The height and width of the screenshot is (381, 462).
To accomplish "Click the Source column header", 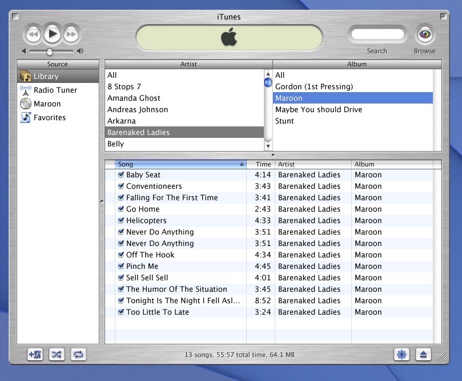I will pos(58,64).
